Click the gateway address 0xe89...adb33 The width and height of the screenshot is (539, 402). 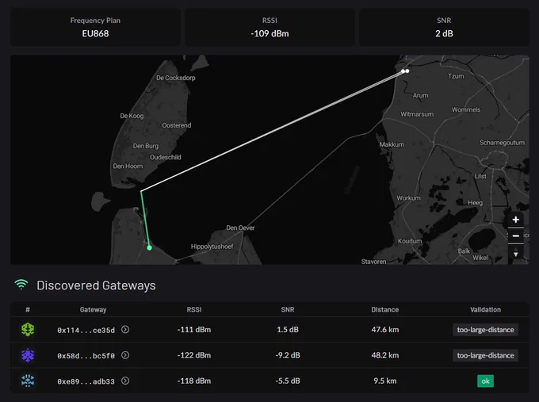(x=86, y=381)
